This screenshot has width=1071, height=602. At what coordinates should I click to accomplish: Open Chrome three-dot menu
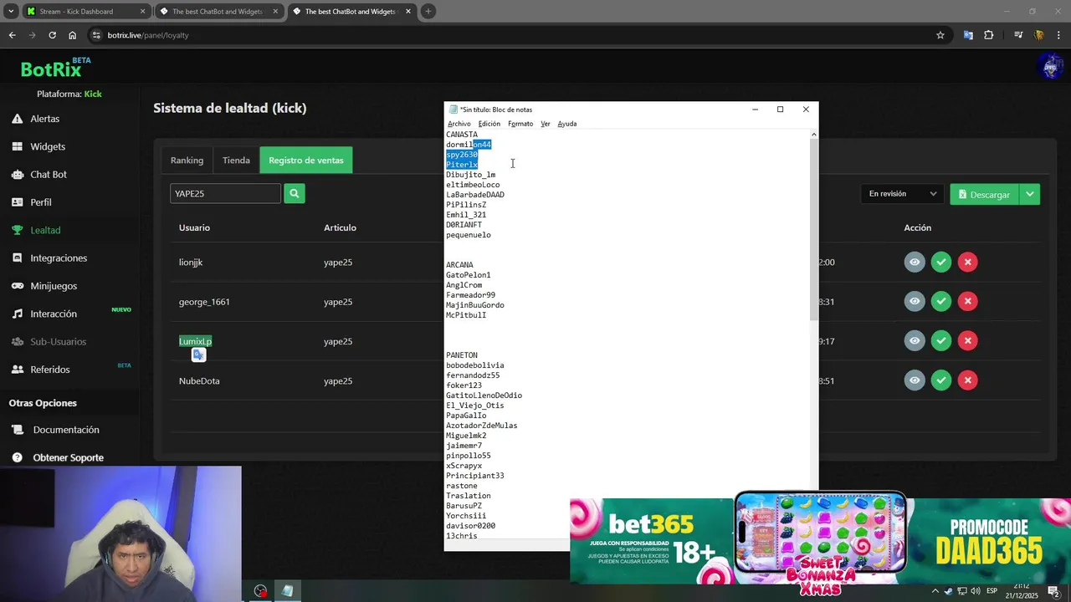[1058, 35]
